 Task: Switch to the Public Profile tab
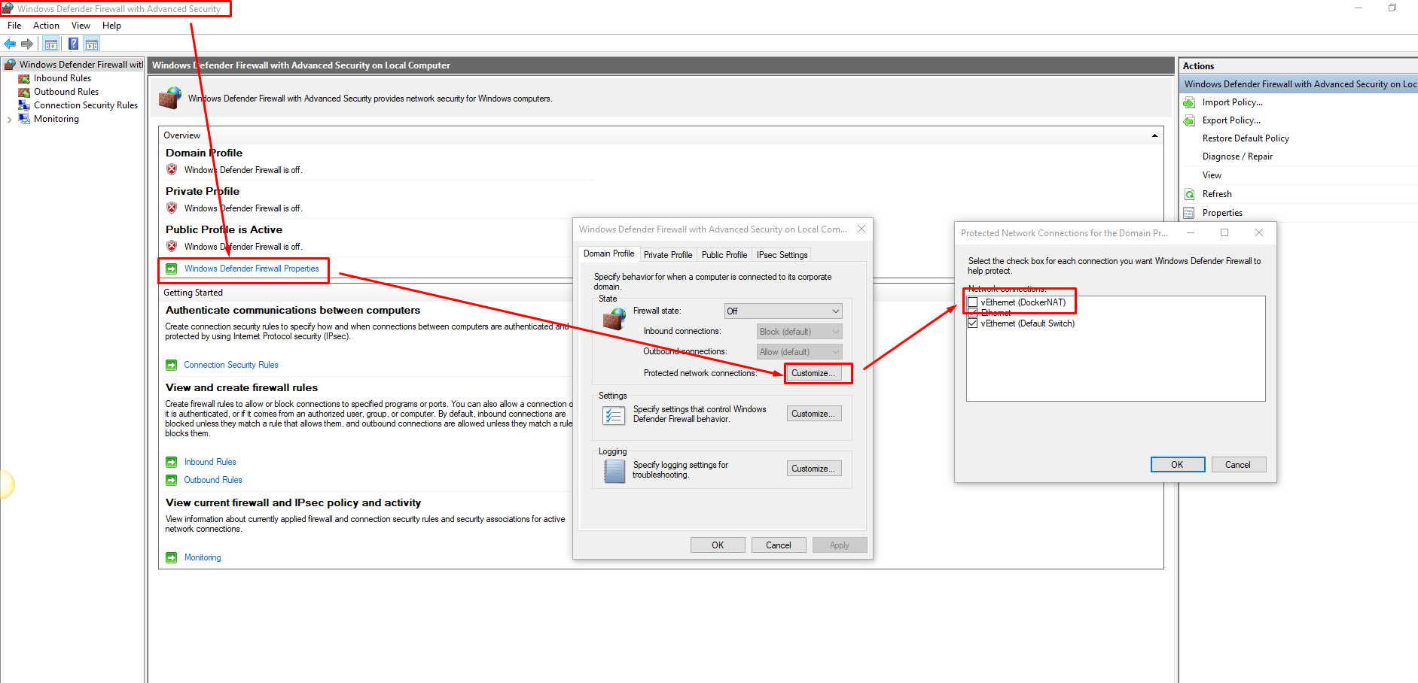point(724,255)
